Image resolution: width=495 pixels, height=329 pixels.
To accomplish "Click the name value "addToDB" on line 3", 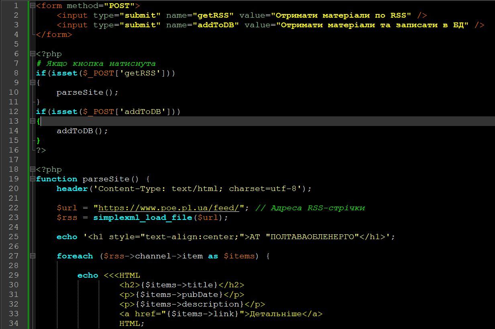I will 216,25.
